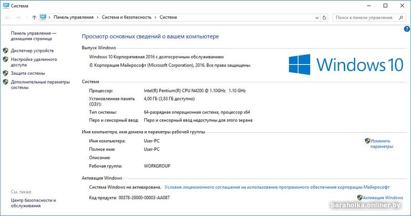Click the heading Просмотр основных сведений о вашем компьютере
Screen dimensions: 411x216
click(150, 36)
